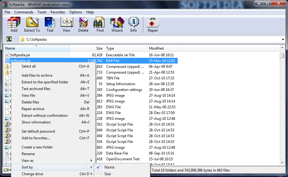
Task: Click the scrollbar up arrow
Action: click(x=282, y=48)
